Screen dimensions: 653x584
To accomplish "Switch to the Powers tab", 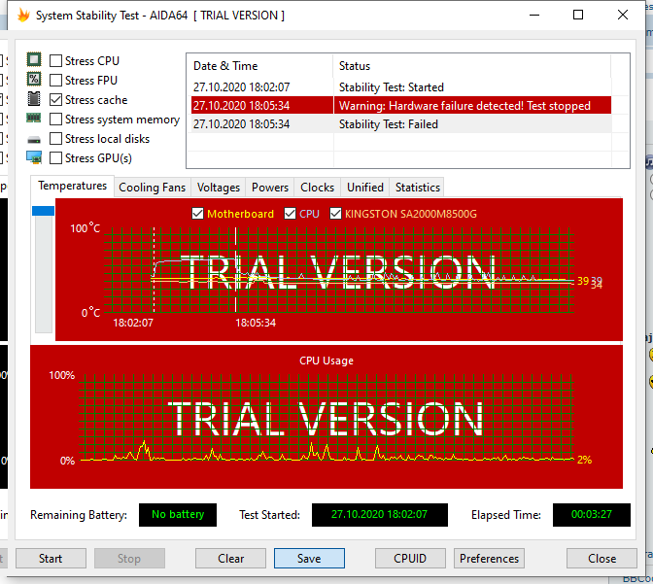I will click(x=270, y=188).
